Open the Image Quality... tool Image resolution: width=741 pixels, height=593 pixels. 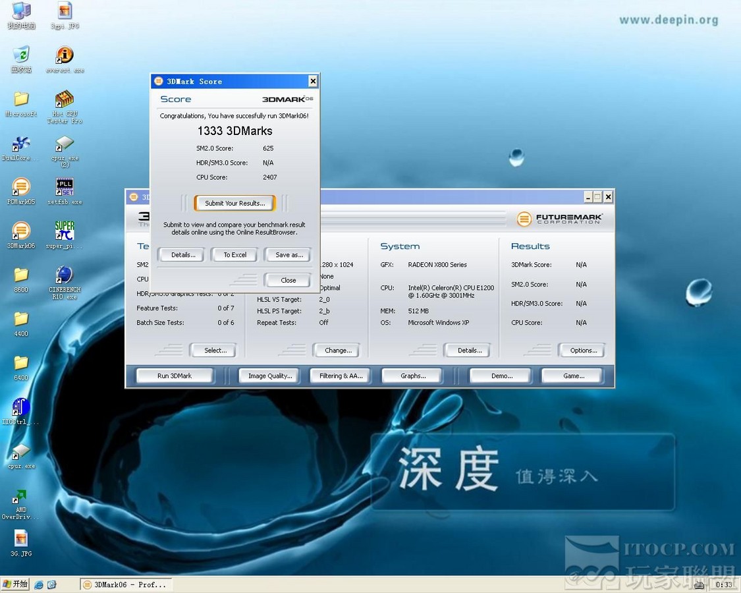pyautogui.click(x=270, y=376)
